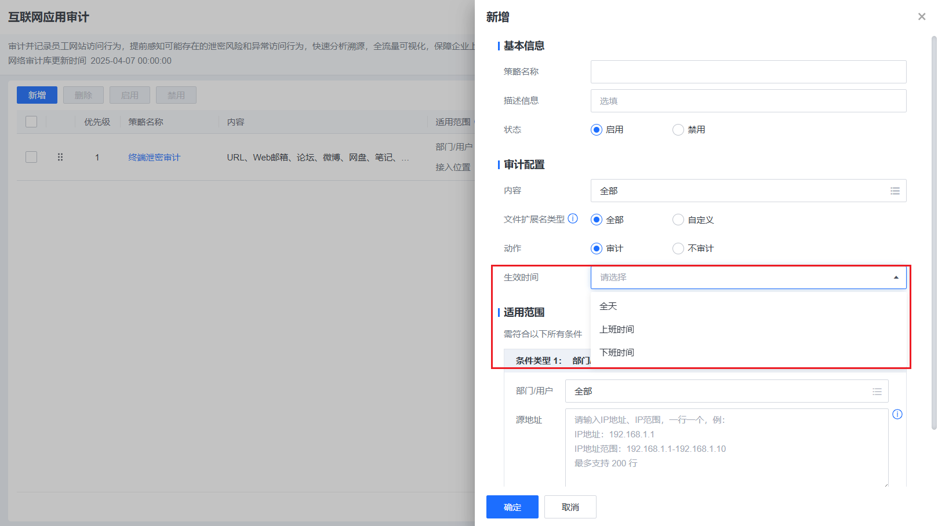Click the drag handle icon of 终端泄密审计 row

(60, 157)
